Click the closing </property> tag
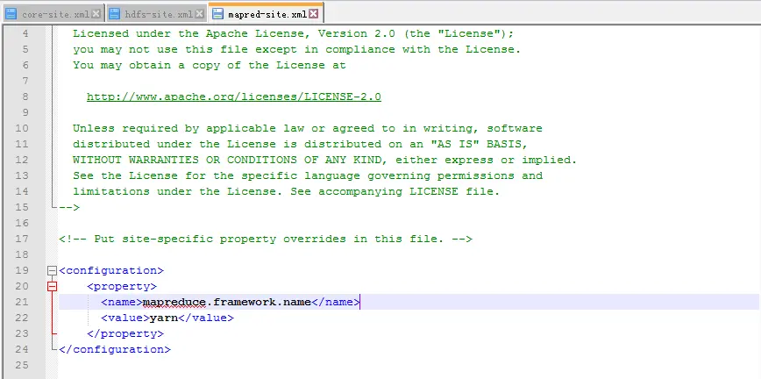The height and width of the screenshot is (379, 761). (125, 333)
